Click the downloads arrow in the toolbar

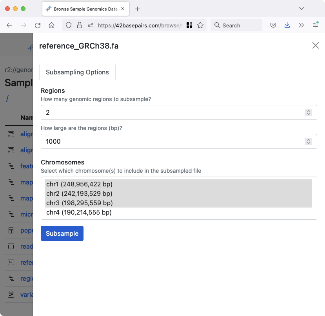(x=287, y=25)
